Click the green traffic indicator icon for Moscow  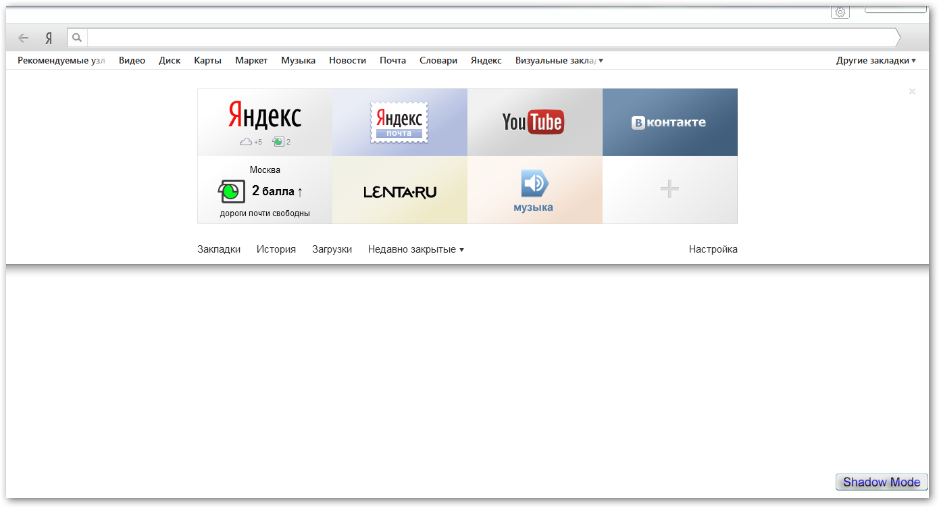point(231,191)
